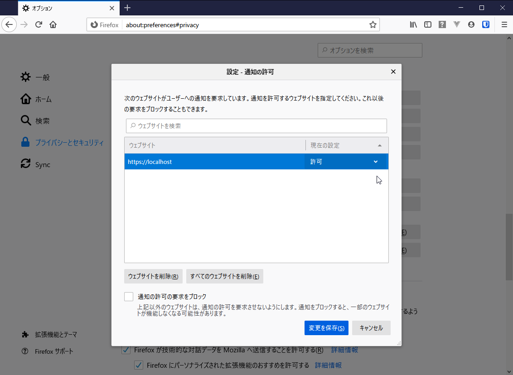Focus the オプションを検索 field
513x375 pixels.
click(x=370, y=50)
